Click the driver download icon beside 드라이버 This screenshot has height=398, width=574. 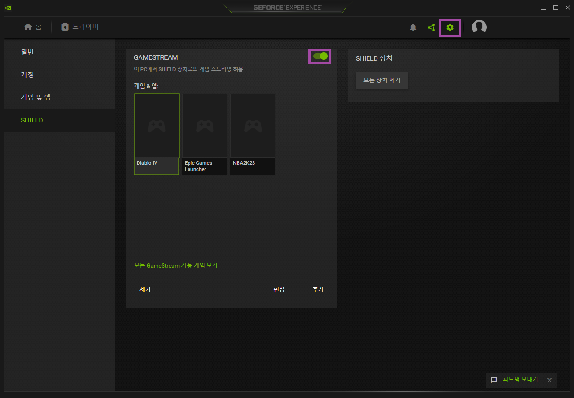[x=65, y=27]
